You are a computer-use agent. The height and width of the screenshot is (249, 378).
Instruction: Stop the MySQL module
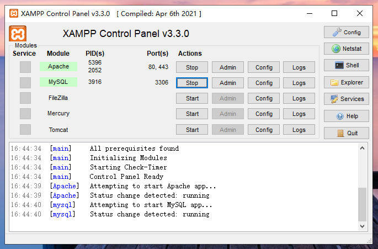(192, 83)
